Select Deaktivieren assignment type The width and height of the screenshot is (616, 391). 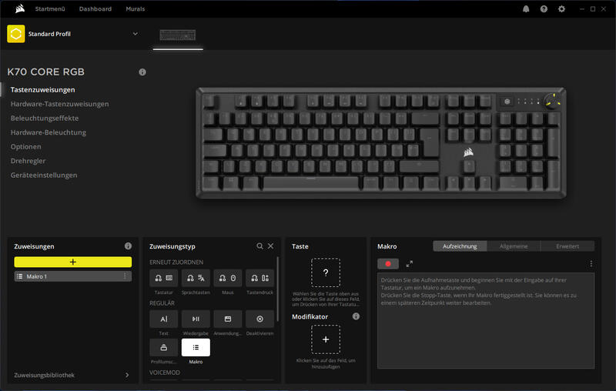click(x=259, y=319)
